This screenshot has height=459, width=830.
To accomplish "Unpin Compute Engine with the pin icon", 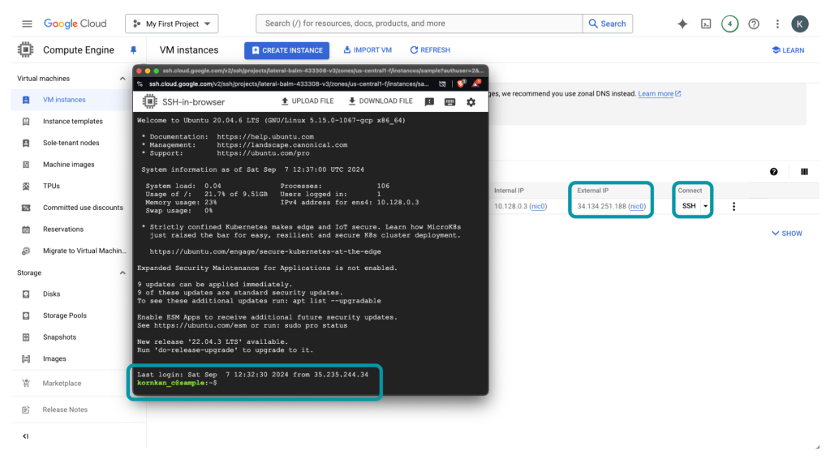I will [133, 50].
